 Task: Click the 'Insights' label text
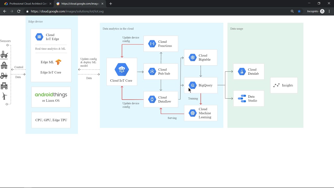click(x=288, y=85)
